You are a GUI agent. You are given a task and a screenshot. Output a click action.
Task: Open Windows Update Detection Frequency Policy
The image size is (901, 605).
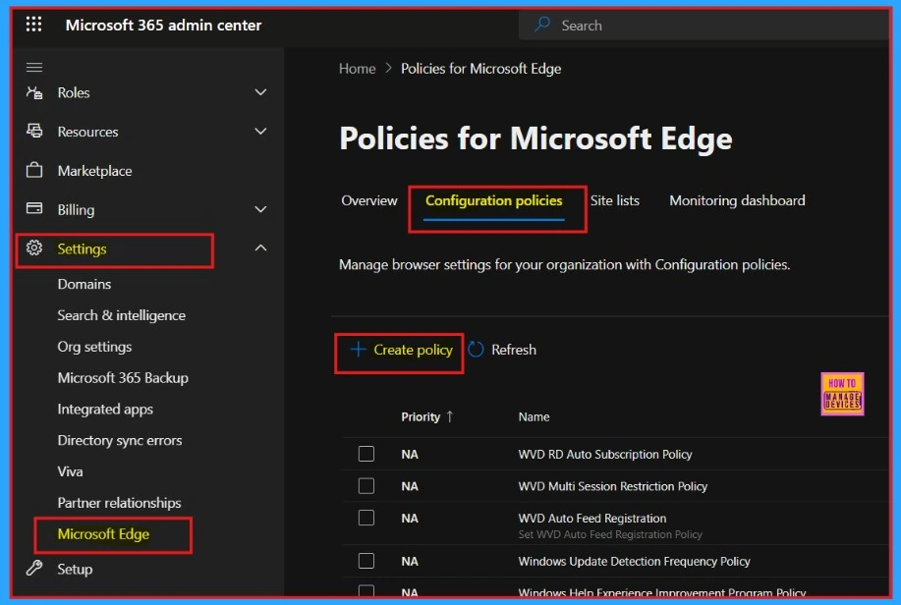click(x=635, y=561)
